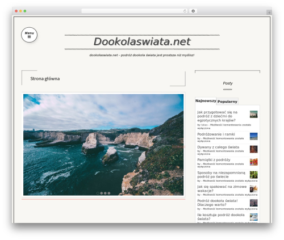Open 'Ile kosztuje podróż dookoła świata?' post
The image size is (284, 240).
(x=221, y=217)
